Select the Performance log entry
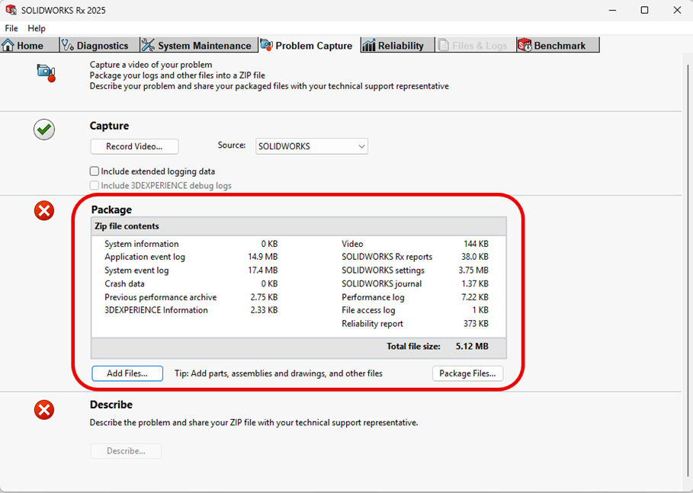This screenshot has height=493, width=693. 373,297
